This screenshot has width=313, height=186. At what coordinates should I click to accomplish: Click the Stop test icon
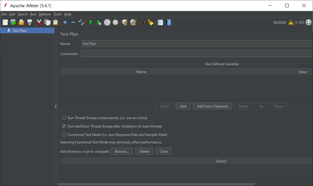coord(107,23)
